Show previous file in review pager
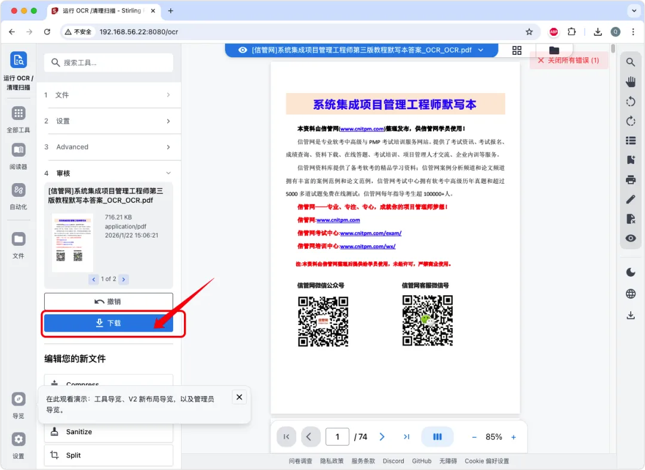Viewport: 645px width, 470px height. 93,279
